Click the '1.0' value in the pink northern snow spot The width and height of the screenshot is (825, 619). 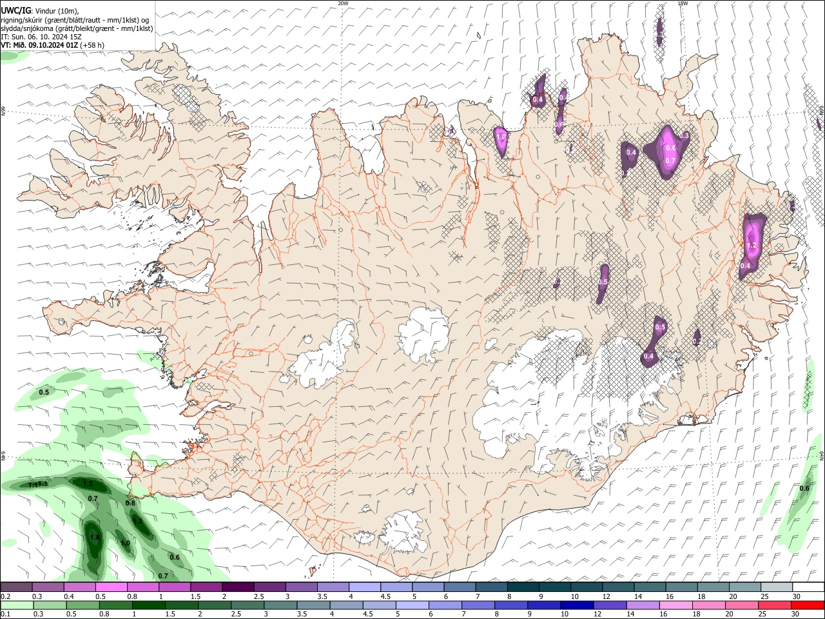tap(501, 137)
